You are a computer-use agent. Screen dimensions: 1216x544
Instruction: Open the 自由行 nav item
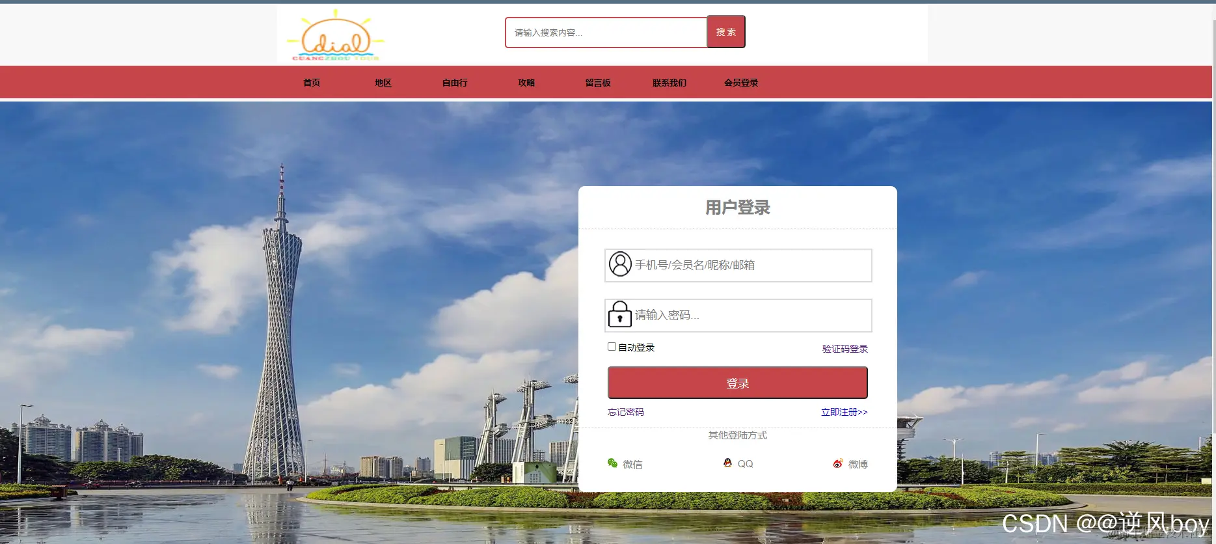pyautogui.click(x=455, y=83)
